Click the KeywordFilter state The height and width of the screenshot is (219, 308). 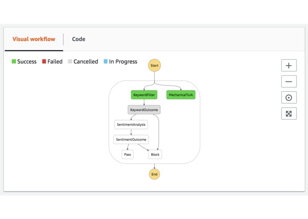click(x=144, y=95)
